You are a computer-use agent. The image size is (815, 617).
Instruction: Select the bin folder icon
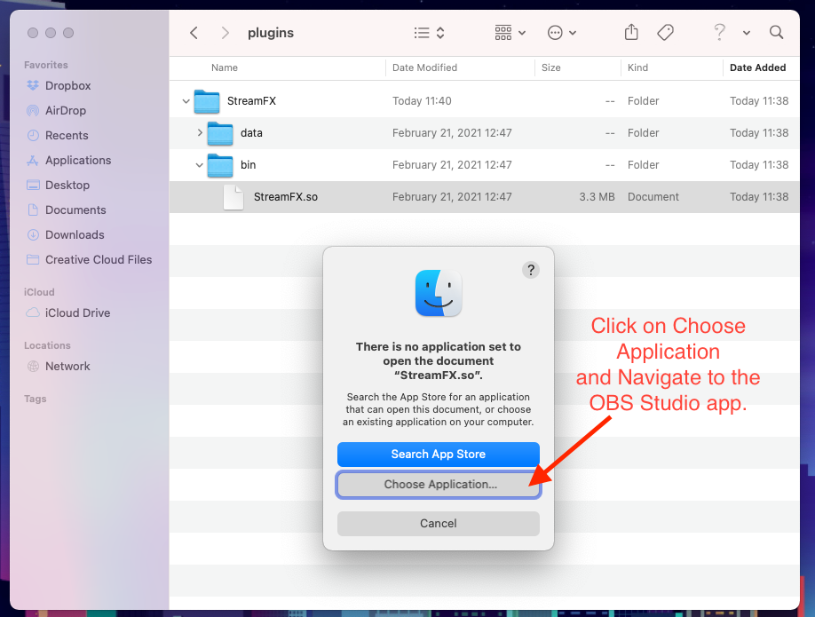220,165
